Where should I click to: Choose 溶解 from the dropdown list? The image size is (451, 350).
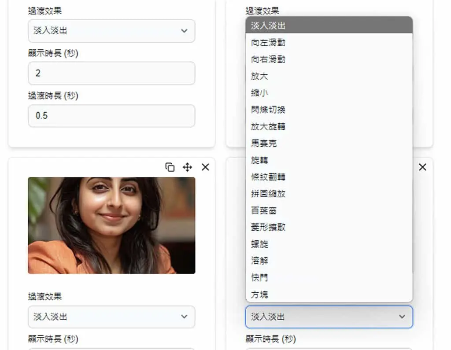tap(329, 261)
